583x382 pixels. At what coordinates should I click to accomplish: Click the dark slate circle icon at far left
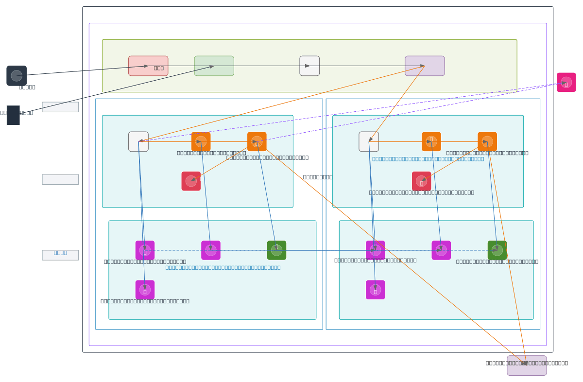(17, 76)
